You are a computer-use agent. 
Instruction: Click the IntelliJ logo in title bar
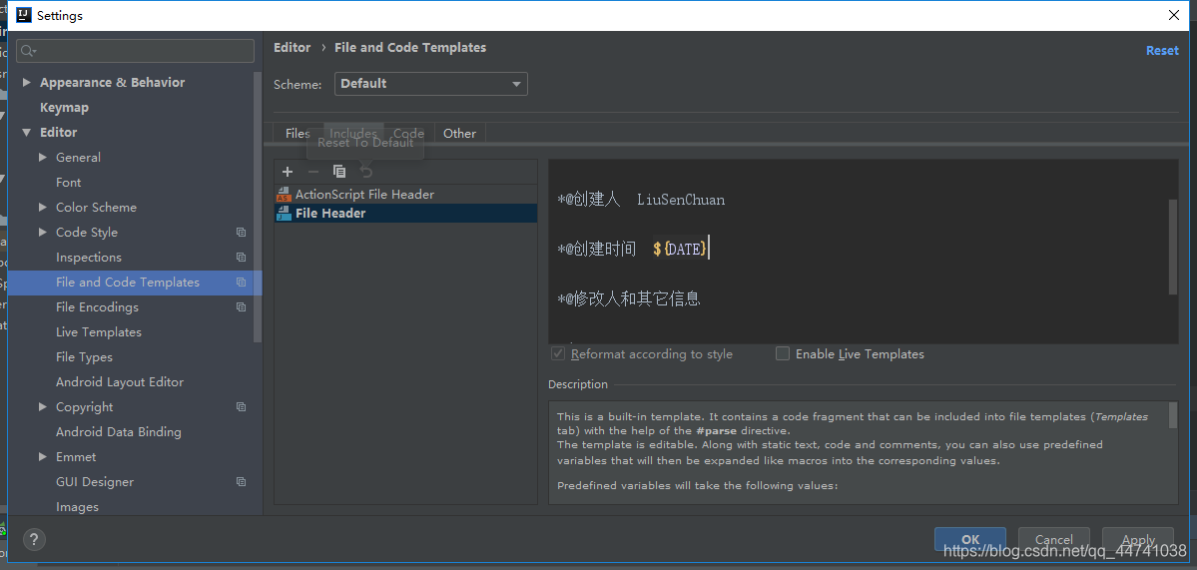coord(24,15)
